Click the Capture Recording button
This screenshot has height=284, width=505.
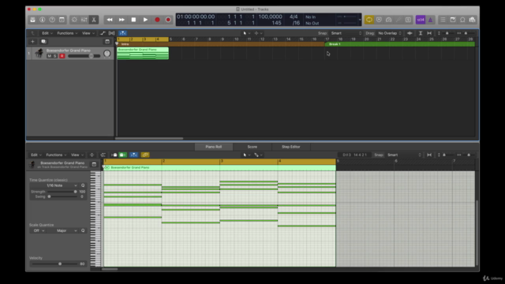168,20
